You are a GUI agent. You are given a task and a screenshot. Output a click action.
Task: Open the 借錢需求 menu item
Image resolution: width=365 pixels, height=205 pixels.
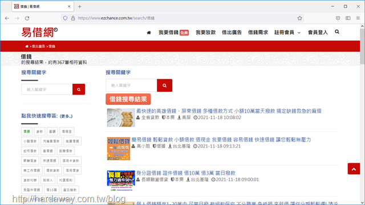click(258, 32)
